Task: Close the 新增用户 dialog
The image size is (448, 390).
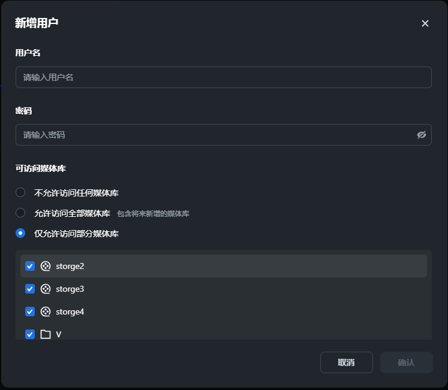Action: click(425, 23)
